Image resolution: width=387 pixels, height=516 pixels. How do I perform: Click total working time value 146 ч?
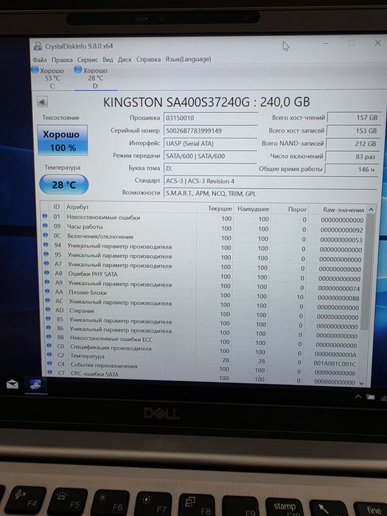point(351,170)
